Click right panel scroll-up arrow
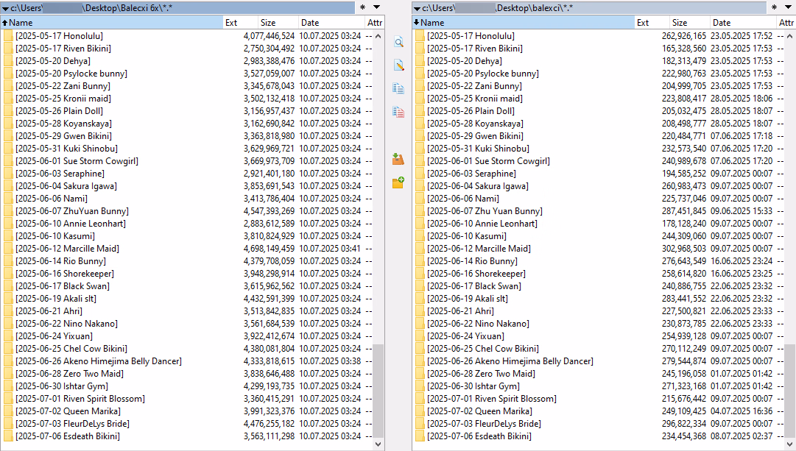 pyautogui.click(x=790, y=35)
